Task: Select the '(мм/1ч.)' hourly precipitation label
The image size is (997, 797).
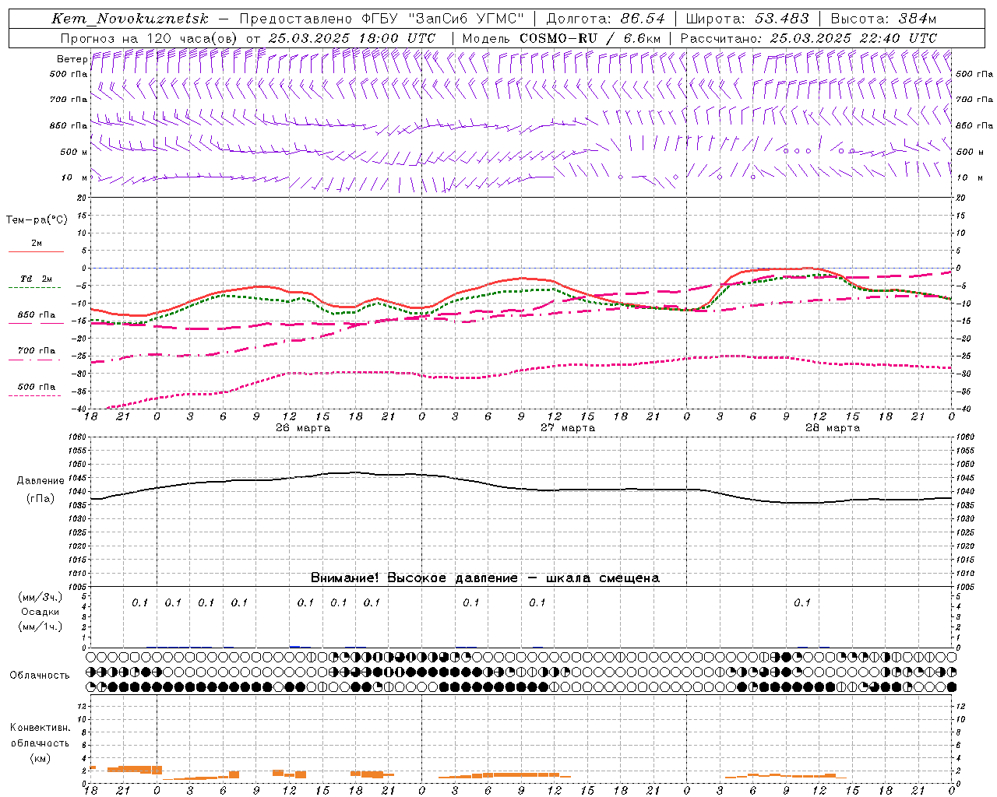Action: click(x=41, y=627)
